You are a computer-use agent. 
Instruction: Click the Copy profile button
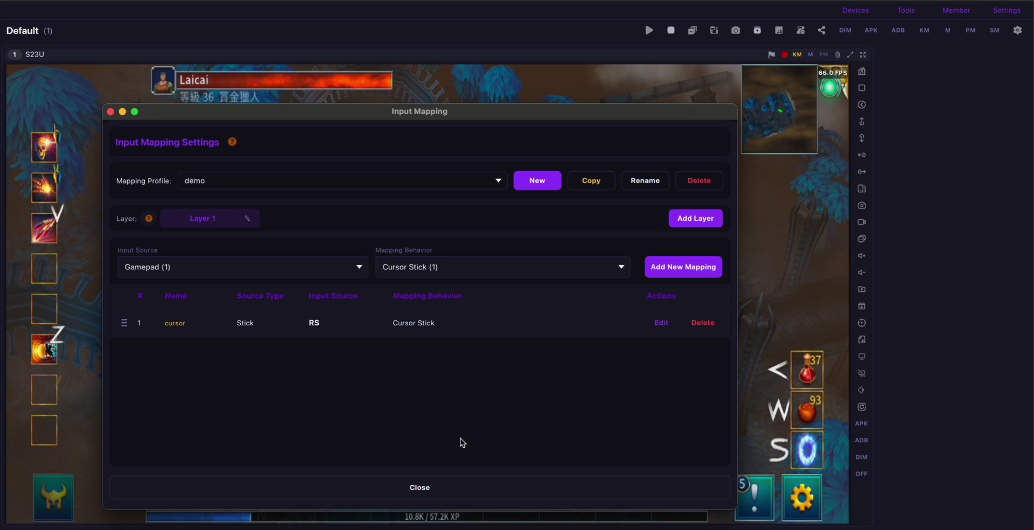pyautogui.click(x=591, y=181)
